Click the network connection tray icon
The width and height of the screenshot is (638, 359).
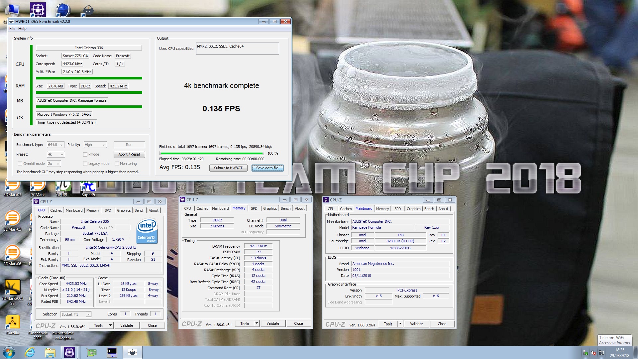601,353
